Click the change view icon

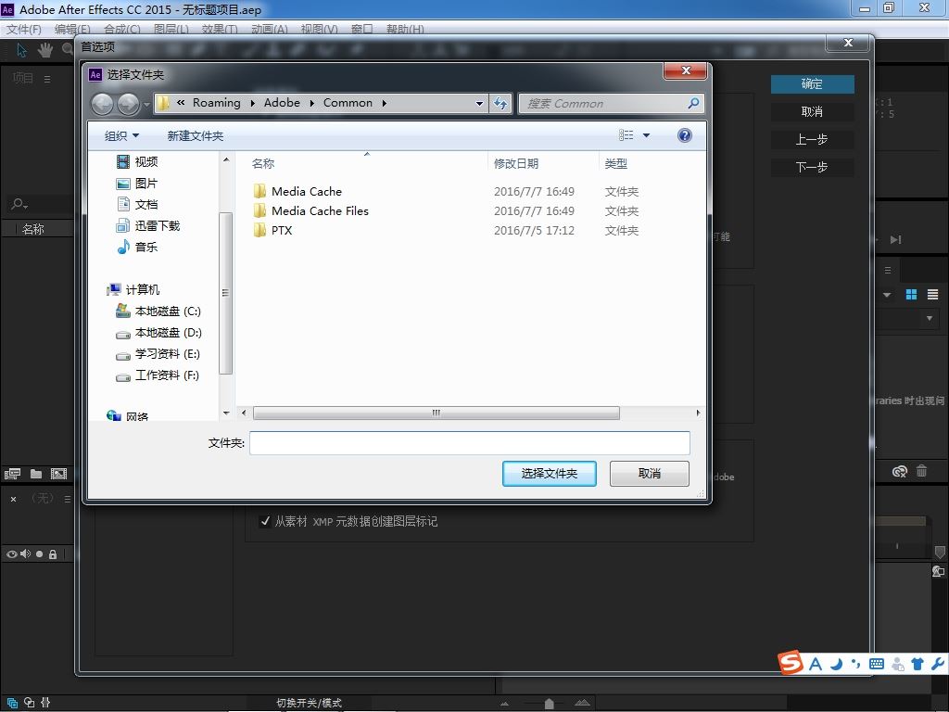point(626,135)
